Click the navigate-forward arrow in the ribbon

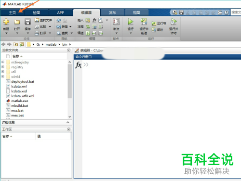65,20
